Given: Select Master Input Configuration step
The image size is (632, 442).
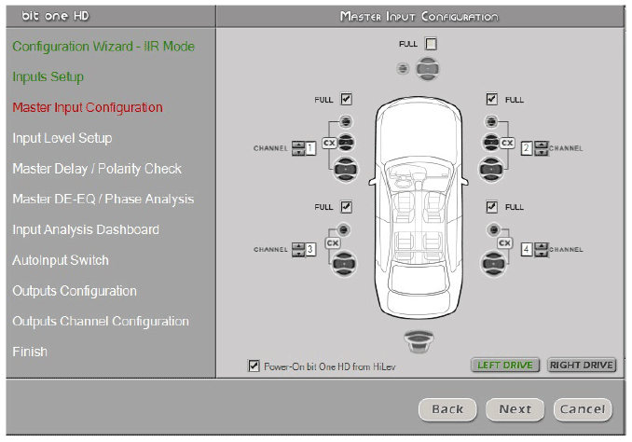Looking at the screenshot, I should [x=88, y=107].
